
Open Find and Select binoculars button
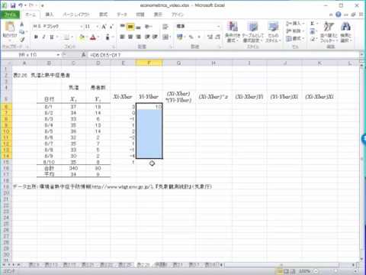[346, 32]
